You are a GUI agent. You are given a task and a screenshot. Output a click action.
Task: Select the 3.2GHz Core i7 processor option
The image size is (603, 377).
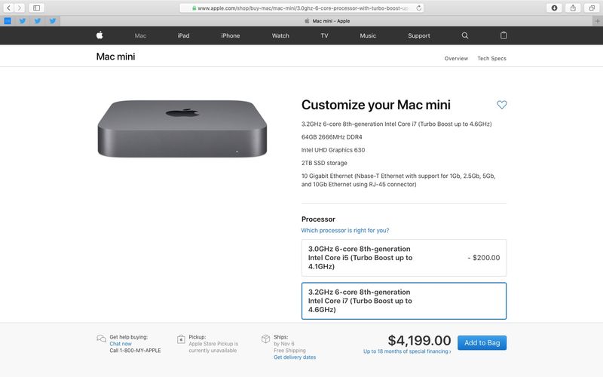tap(404, 301)
